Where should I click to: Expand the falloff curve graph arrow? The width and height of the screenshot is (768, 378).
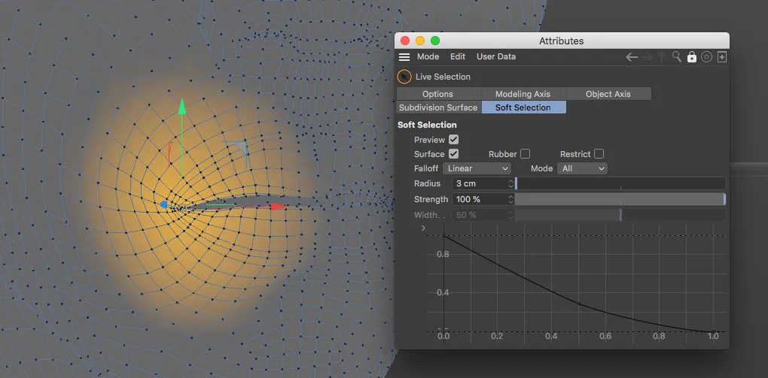(x=423, y=228)
